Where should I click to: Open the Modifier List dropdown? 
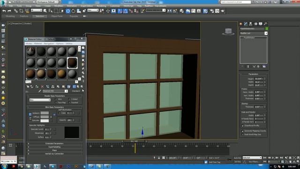point(266,33)
